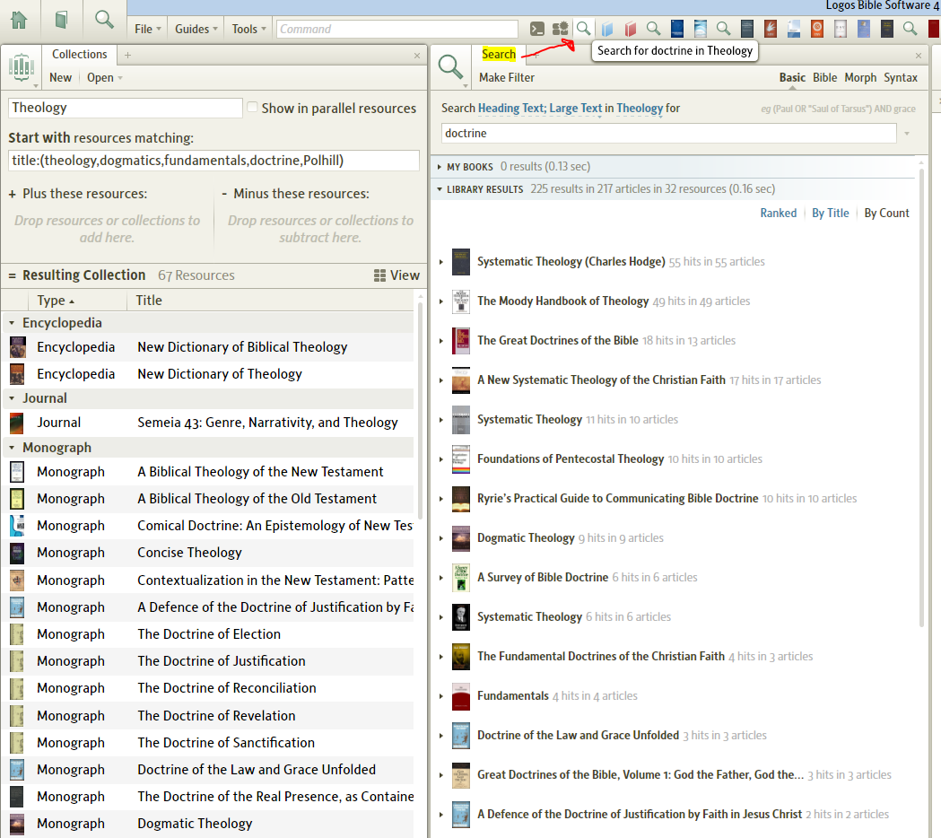Open the bright orange circle-logo book shortcut
This screenshot has height=838, width=941.
click(x=817, y=29)
